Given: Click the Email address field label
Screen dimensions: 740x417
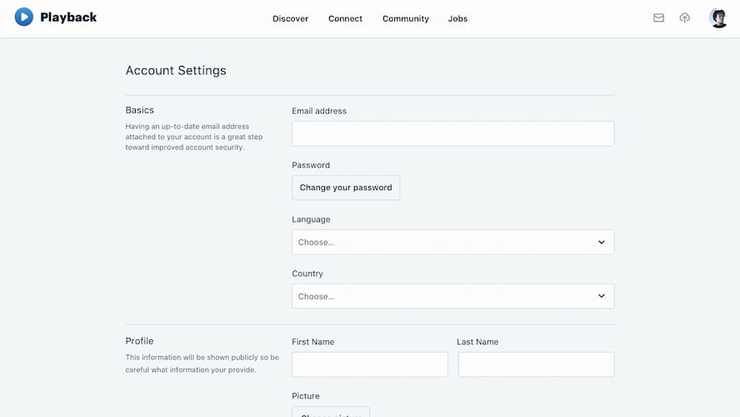Looking at the screenshot, I should coord(319,111).
